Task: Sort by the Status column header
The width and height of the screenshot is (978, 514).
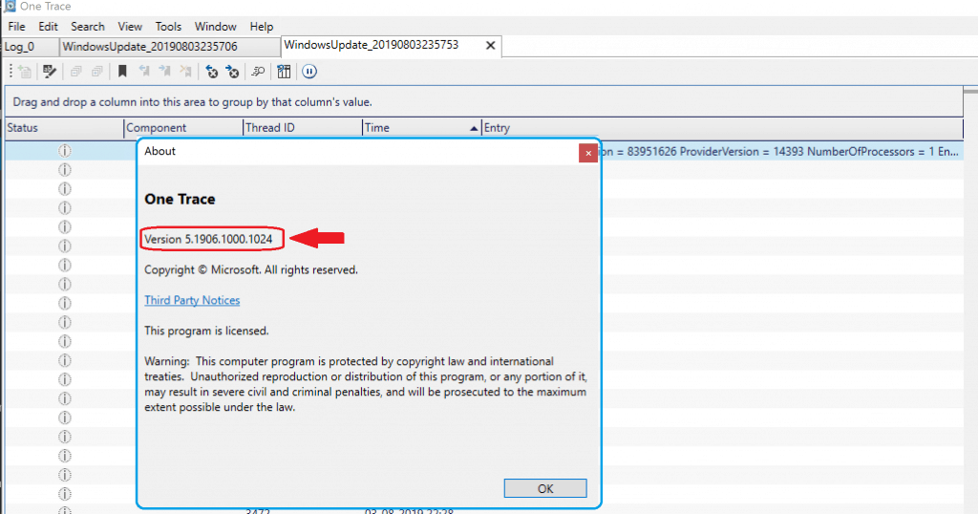Action: [64, 128]
